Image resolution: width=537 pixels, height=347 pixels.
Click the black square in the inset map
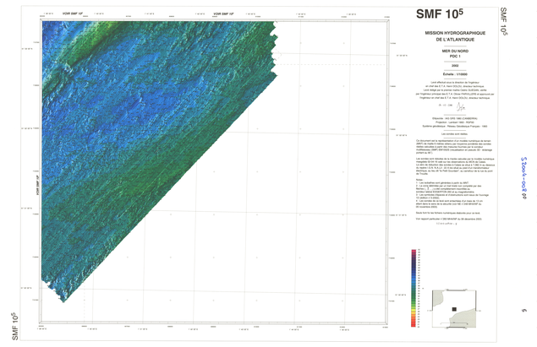pos(453,311)
